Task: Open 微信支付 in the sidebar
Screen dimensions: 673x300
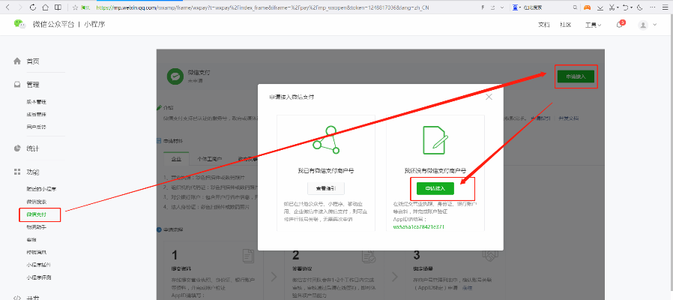Action: [x=36, y=214]
